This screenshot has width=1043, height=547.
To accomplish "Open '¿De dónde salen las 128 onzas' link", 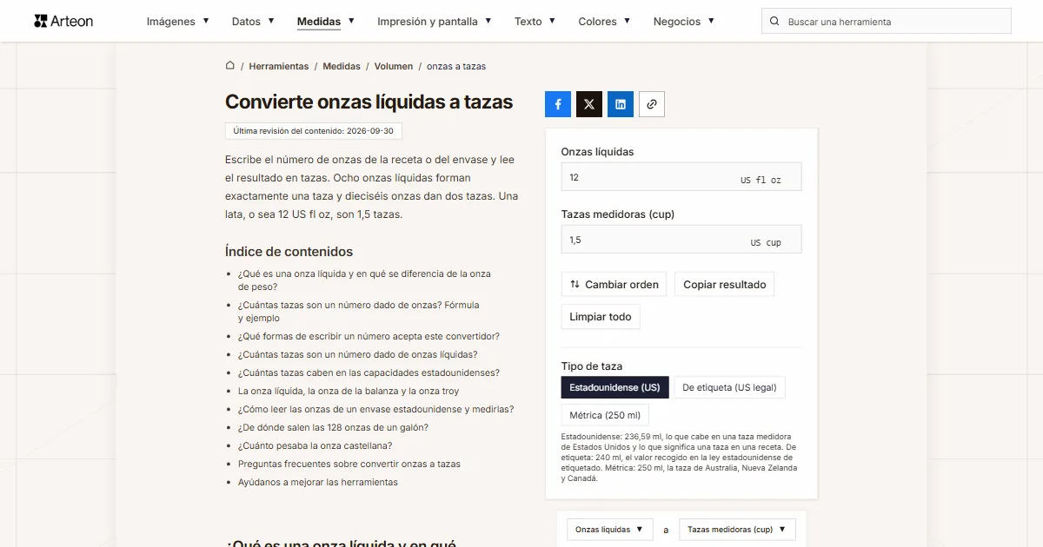I will [333, 427].
